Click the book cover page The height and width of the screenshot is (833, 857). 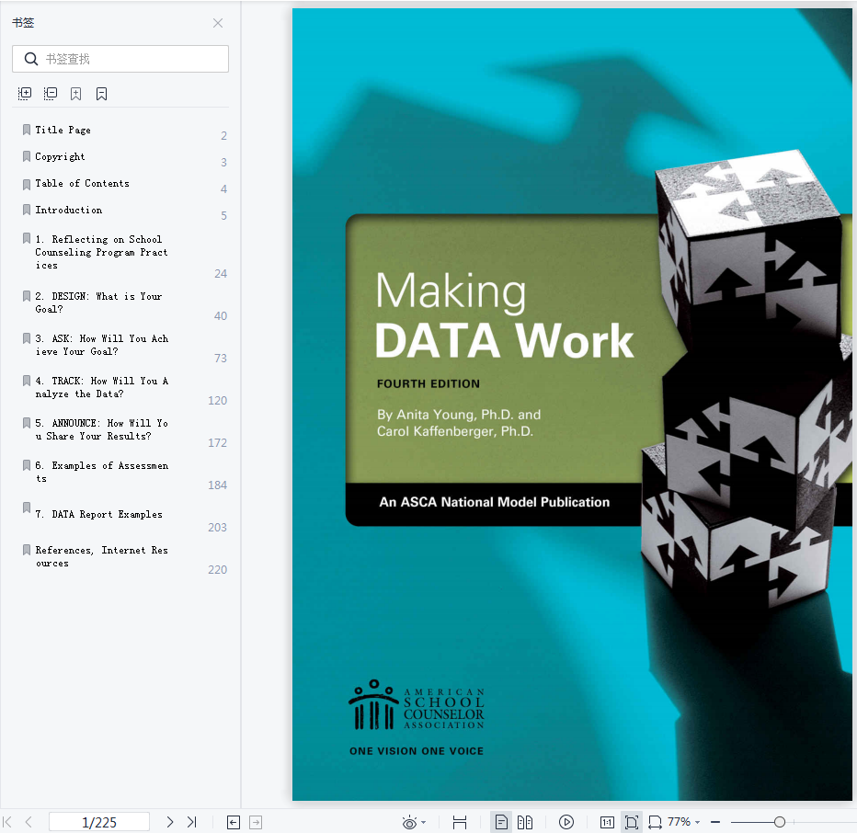pyautogui.click(x=572, y=405)
